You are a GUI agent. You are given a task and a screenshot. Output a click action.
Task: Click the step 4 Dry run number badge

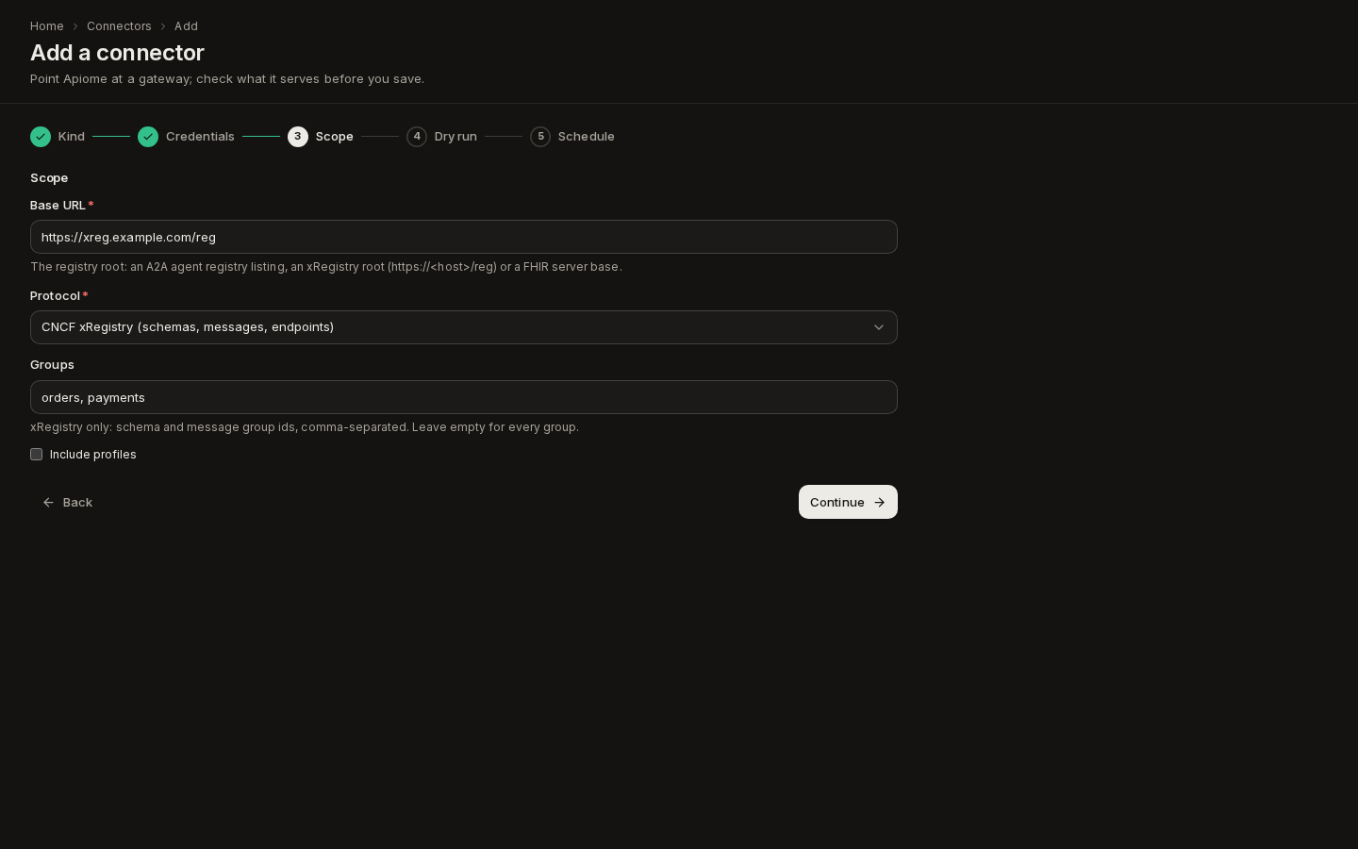[x=417, y=137]
